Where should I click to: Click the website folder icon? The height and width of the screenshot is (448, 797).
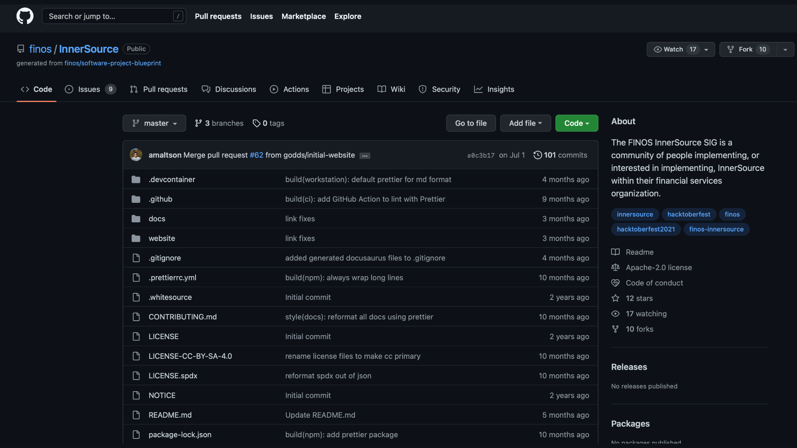coord(136,239)
